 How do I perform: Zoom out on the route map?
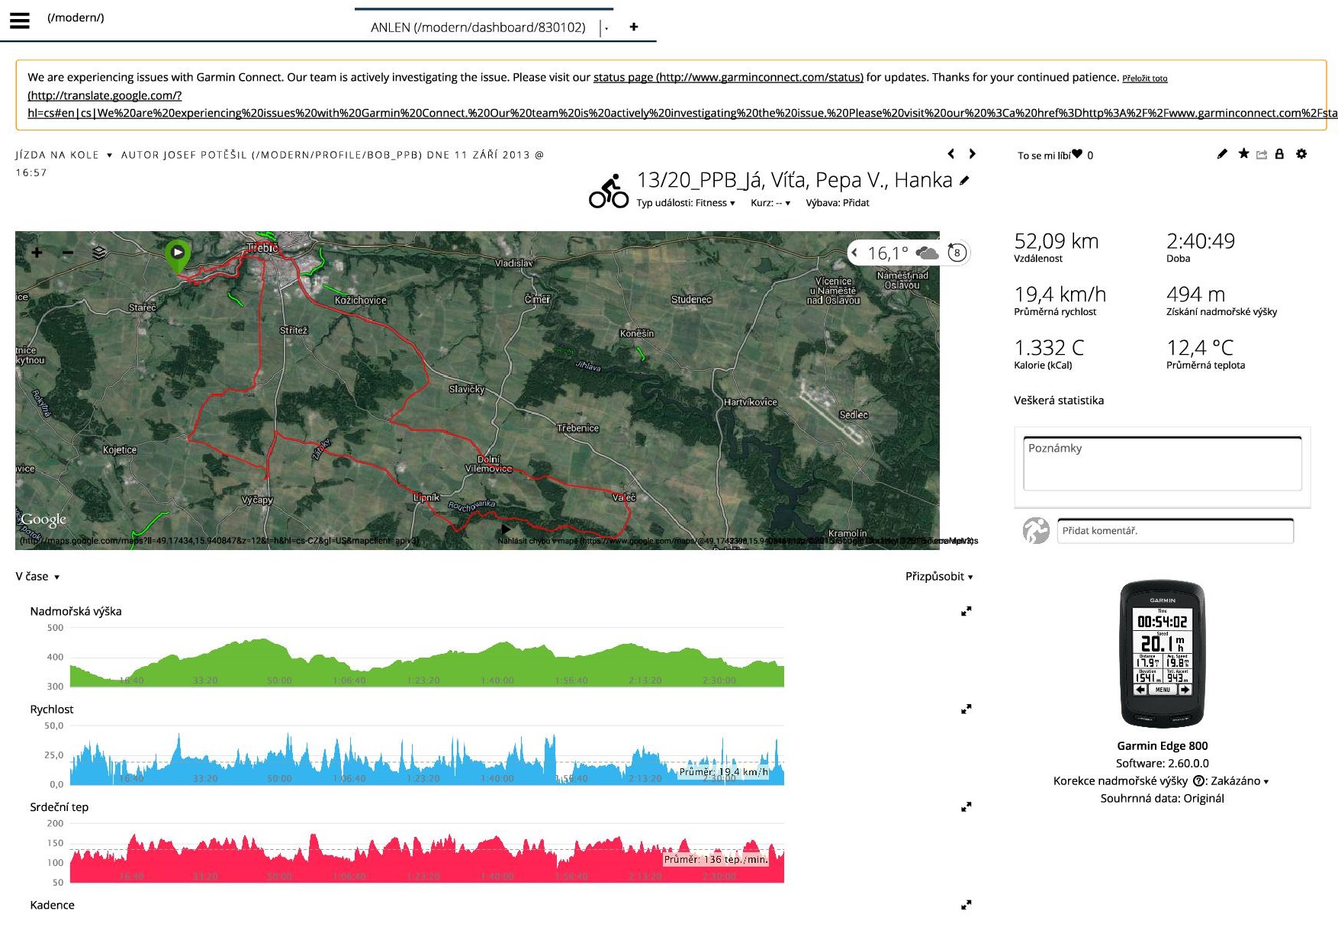coord(68,253)
